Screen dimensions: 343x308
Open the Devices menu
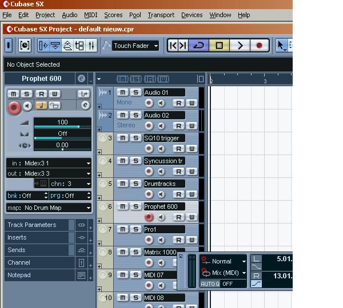point(192,15)
